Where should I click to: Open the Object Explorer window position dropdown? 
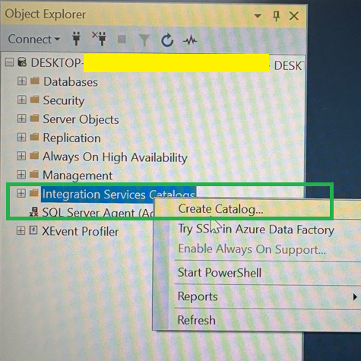point(258,16)
